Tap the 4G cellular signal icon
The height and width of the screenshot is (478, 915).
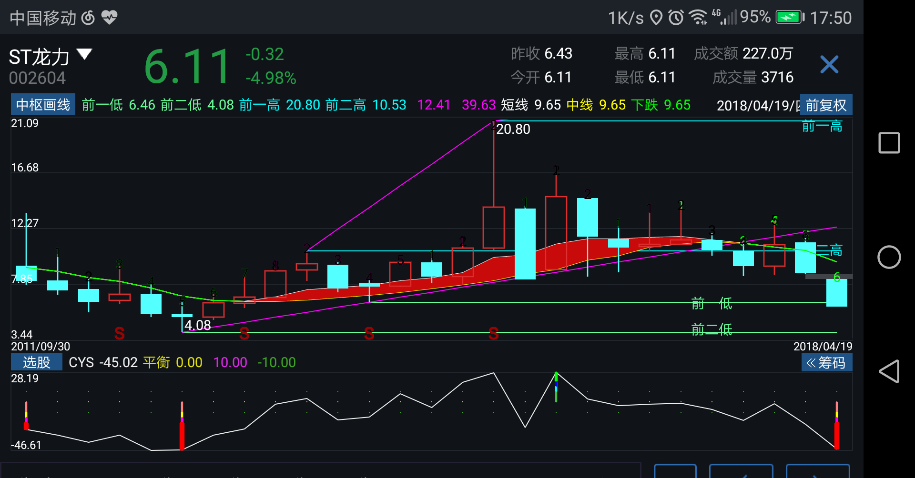pyautogui.click(x=724, y=17)
